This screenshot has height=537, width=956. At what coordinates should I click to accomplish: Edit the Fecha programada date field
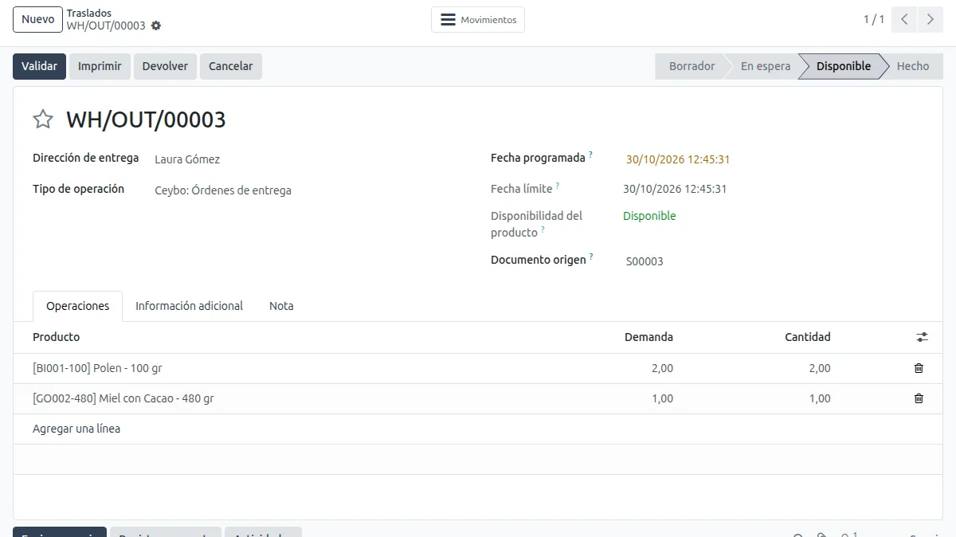tap(678, 159)
